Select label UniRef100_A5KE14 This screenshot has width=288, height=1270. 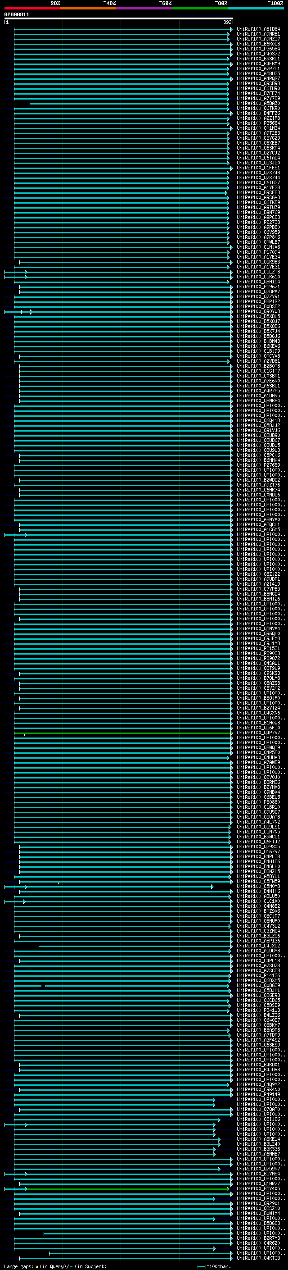point(258,1139)
